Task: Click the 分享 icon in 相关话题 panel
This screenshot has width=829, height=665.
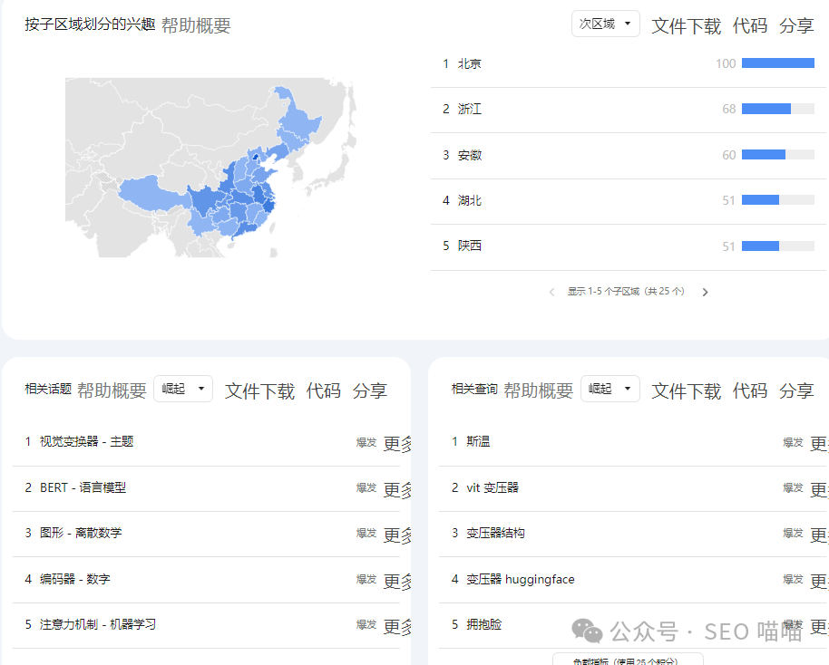Action: tap(370, 391)
